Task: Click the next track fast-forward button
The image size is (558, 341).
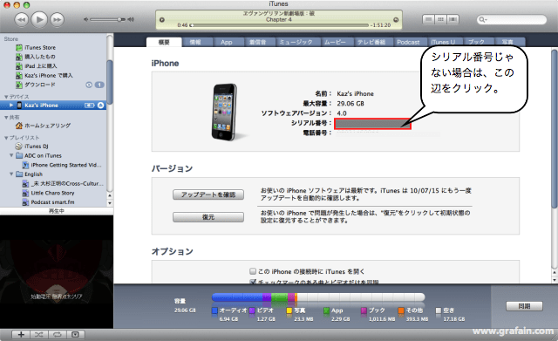Action: pyautogui.click(x=57, y=19)
